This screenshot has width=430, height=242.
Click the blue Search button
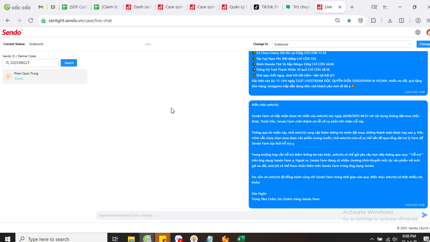tap(69, 63)
